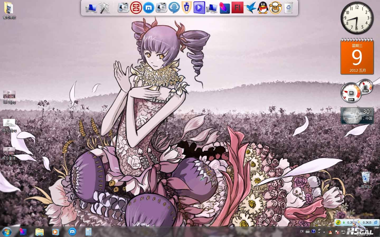Click the green download arrow in speed widget
The height and width of the screenshot is (237, 380).
pos(344,223)
